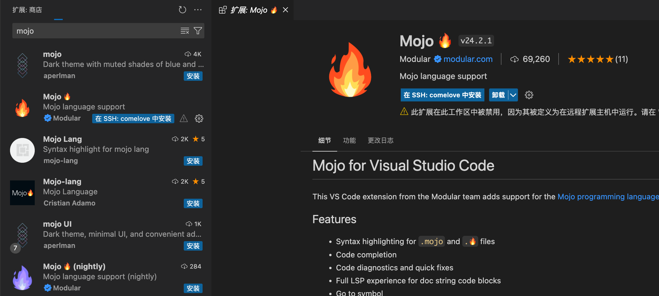
Task: Click the Uninstall button
Action: coord(498,95)
